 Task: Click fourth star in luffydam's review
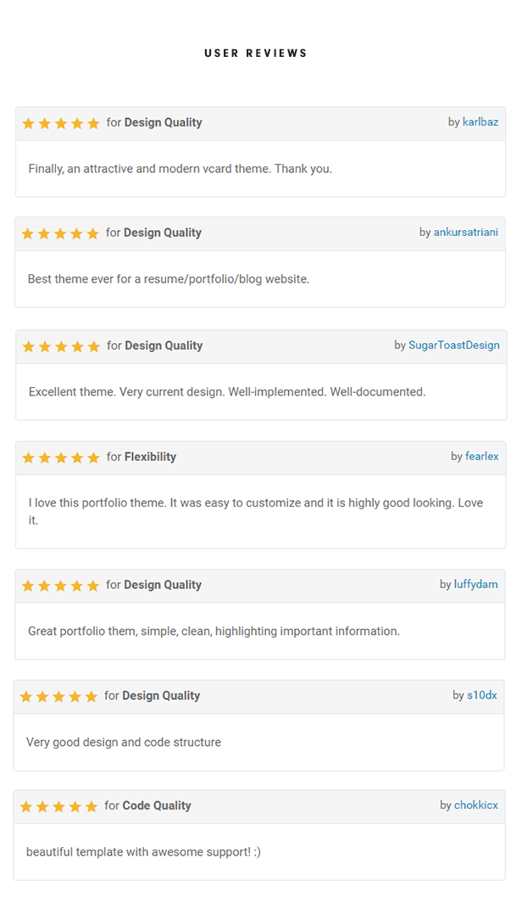point(76,586)
